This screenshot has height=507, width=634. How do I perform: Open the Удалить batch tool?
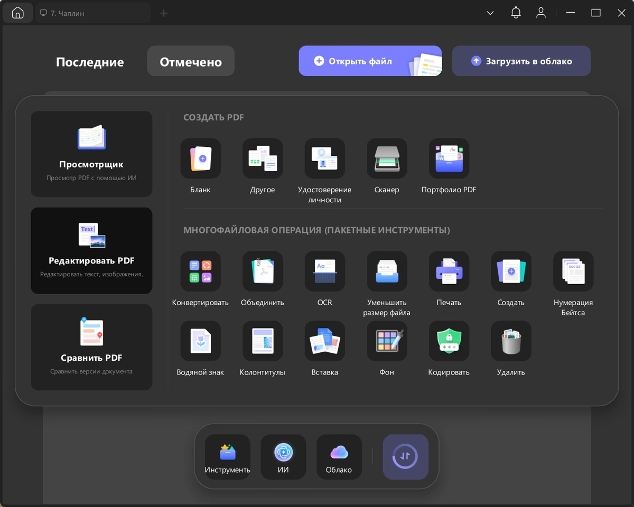tap(511, 341)
